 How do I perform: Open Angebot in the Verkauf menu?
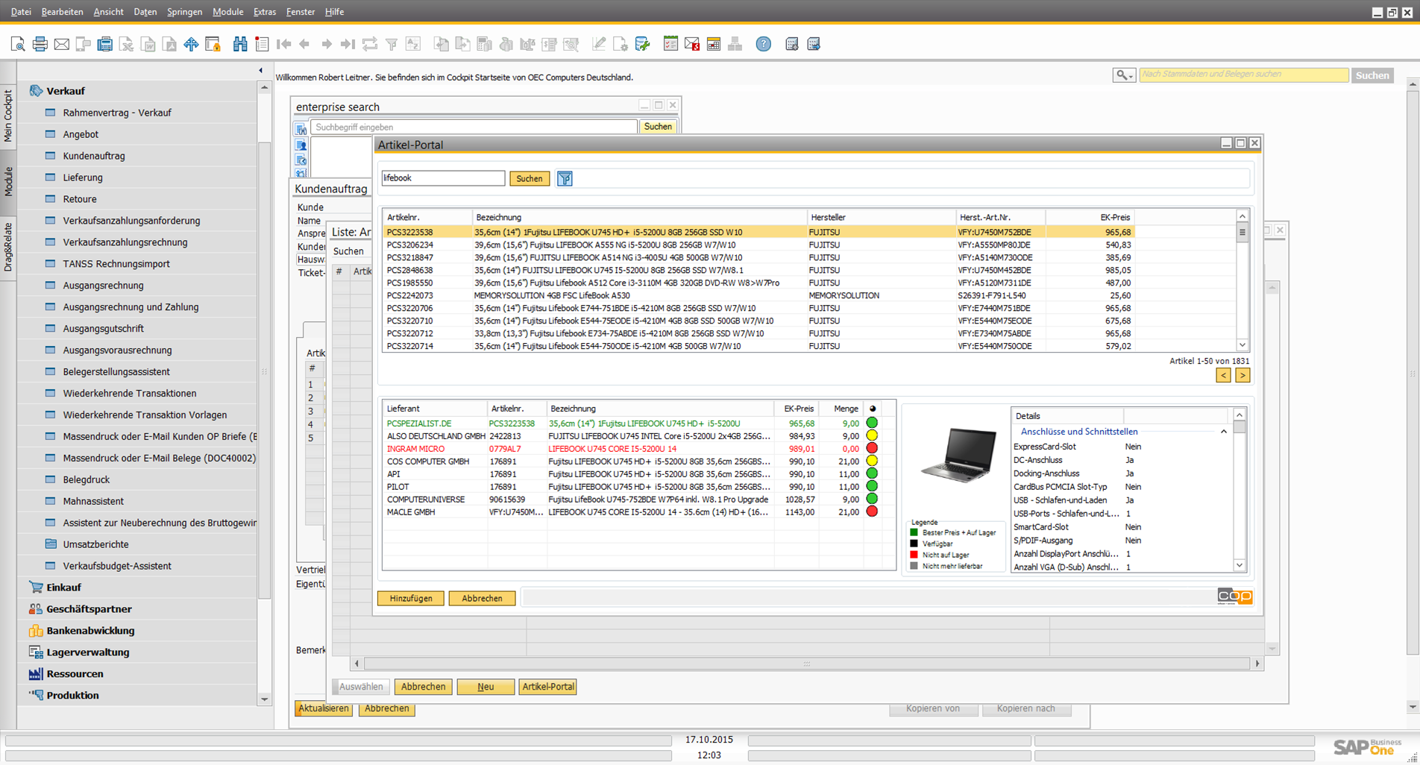pos(81,134)
